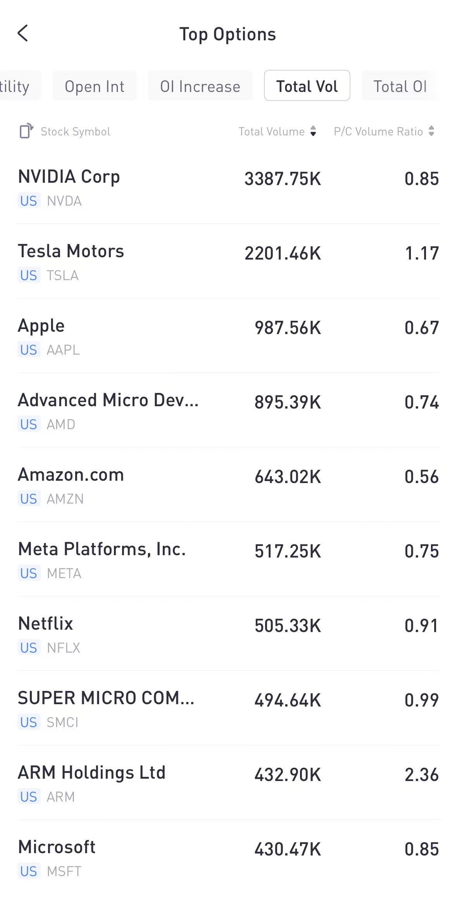Tap the rotate layout icon beside Stock Symbol
The height and width of the screenshot is (904, 457).
click(x=26, y=131)
